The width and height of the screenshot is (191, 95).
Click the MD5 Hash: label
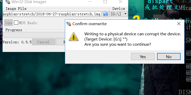28,23
